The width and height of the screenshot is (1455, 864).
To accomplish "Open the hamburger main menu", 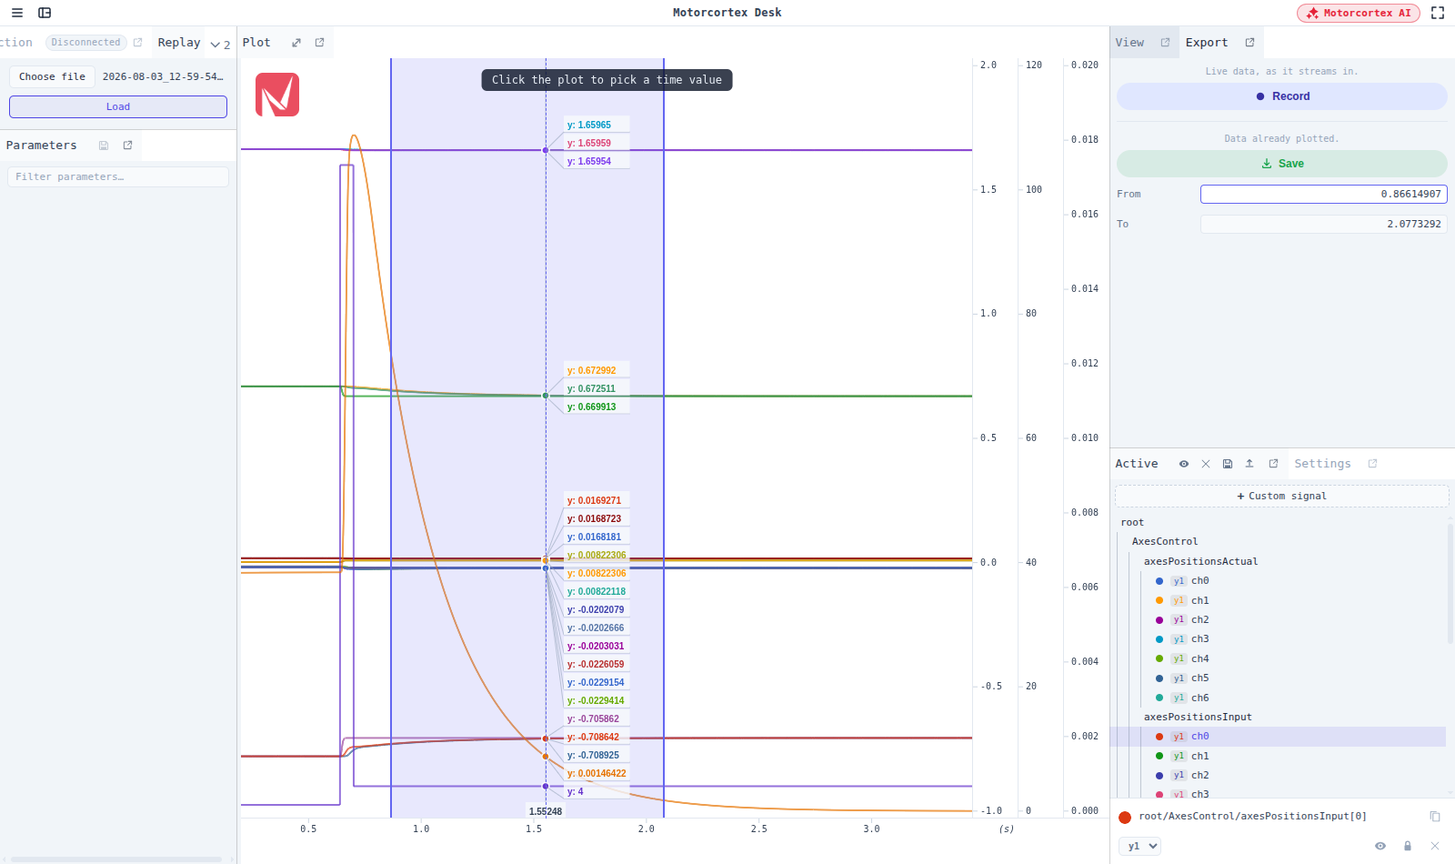I will tap(17, 13).
